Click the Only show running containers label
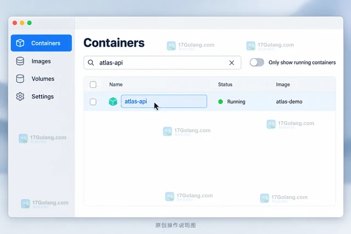The image size is (351, 234). (x=302, y=62)
